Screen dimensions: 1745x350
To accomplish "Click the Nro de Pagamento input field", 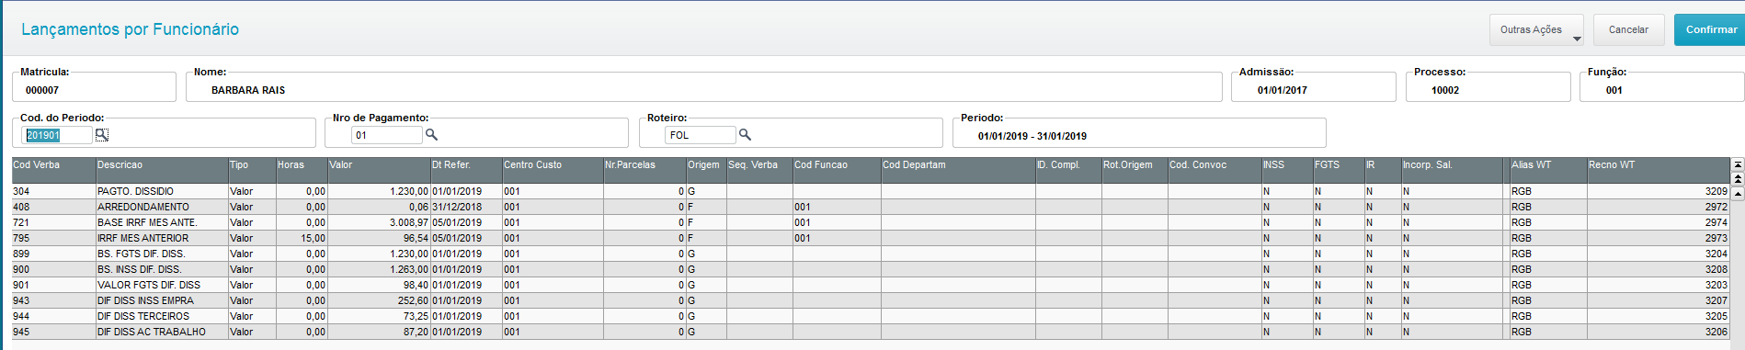I will 387,135.
